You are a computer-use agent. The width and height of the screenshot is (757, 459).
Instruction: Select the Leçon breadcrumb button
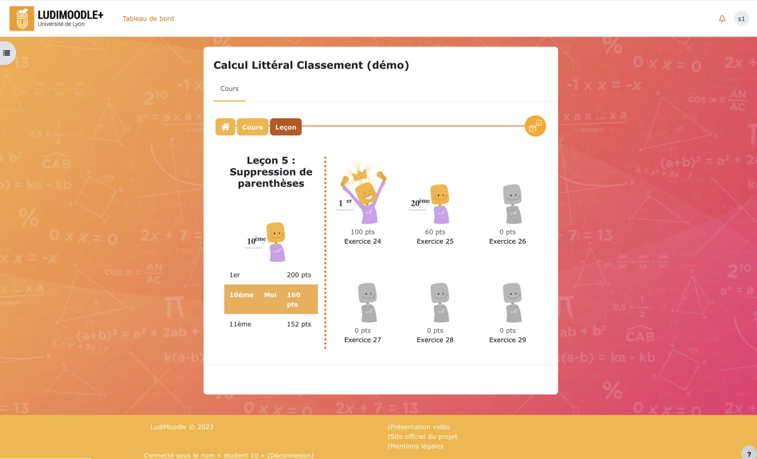tap(285, 127)
